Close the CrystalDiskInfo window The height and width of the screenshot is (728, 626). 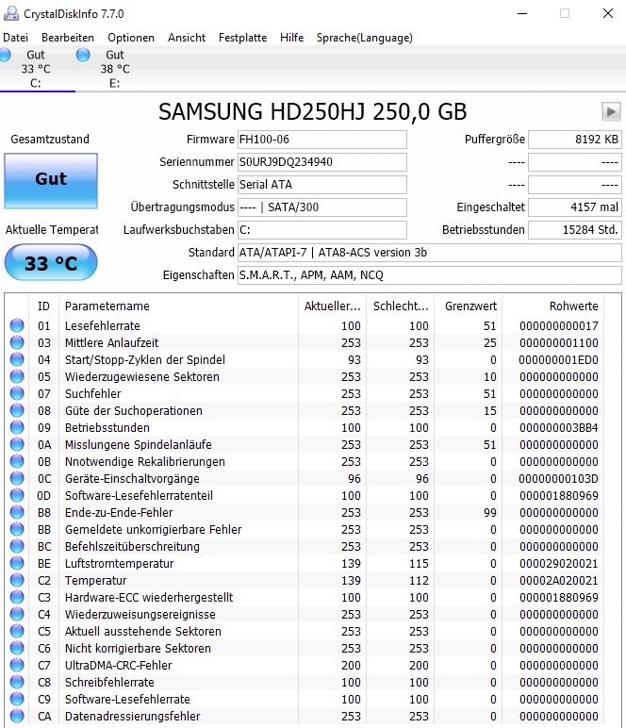click(608, 13)
